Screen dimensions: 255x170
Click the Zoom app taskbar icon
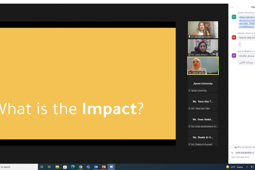click(111, 167)
